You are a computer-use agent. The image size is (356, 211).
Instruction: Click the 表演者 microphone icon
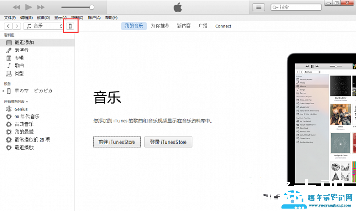pyautogui.click(x=9, y=50)
